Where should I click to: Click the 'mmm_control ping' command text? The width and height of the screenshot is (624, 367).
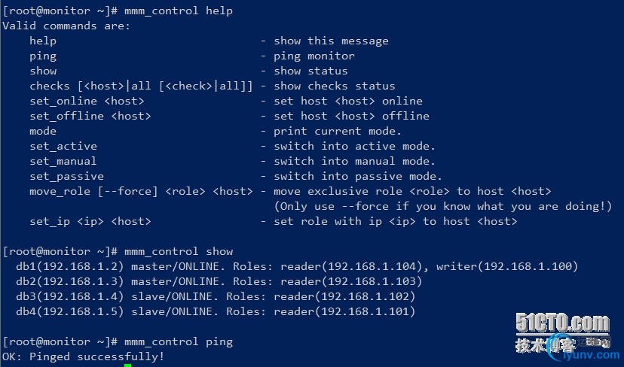(179, 341)
